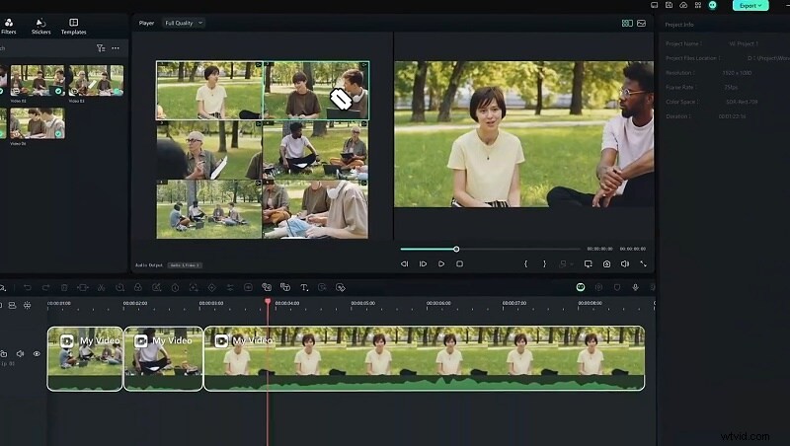The image size is (790, 446).
Task: Open the green account avatar
Action: point(712,5)
